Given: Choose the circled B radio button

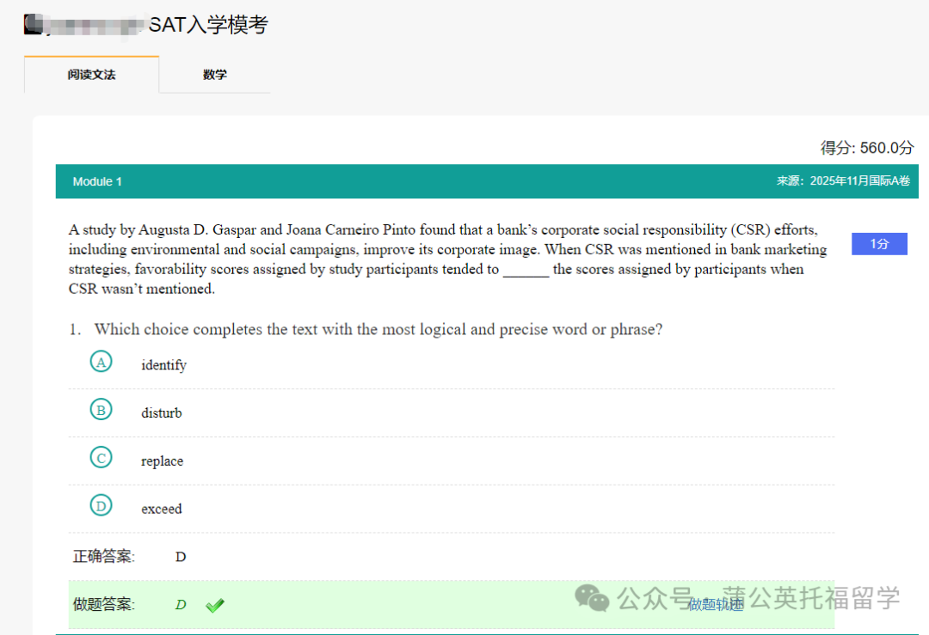Looking at the screenshot, I should point(102,411).
